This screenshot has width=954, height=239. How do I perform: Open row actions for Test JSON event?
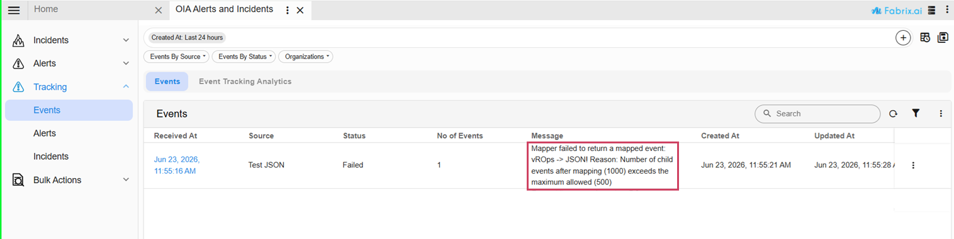click(x=913, y=165)
